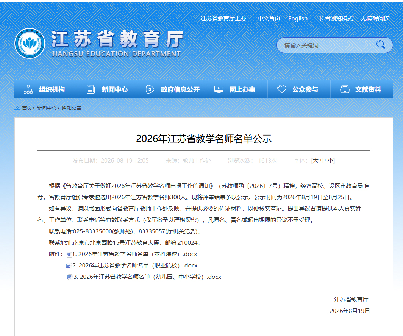Click the 组织机构 organization chart icon
This screenshot has width=403, height=336.
pyautogui.click(x=28, y=89)
